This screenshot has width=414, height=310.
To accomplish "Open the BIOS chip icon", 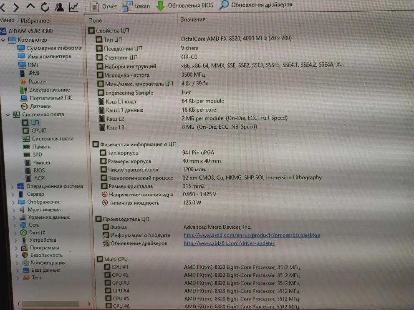I will click(x=28, y=170).
